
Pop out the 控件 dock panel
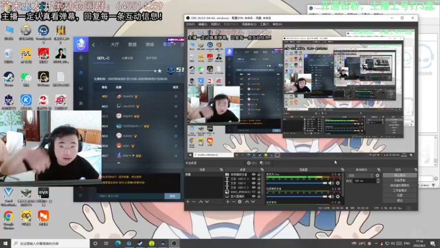[x=416, y=170]
